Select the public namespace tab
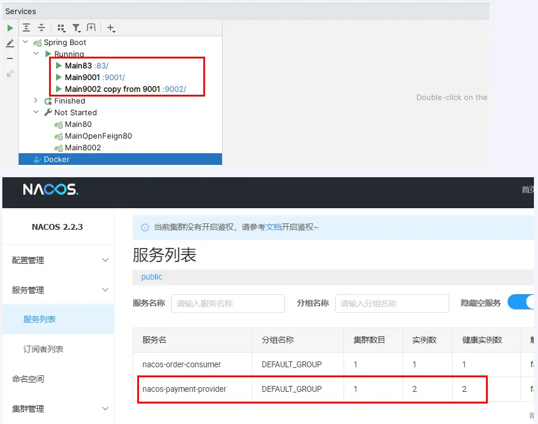Image resolution: width=538 pixels, height=424 pixels. click(152, 277)
